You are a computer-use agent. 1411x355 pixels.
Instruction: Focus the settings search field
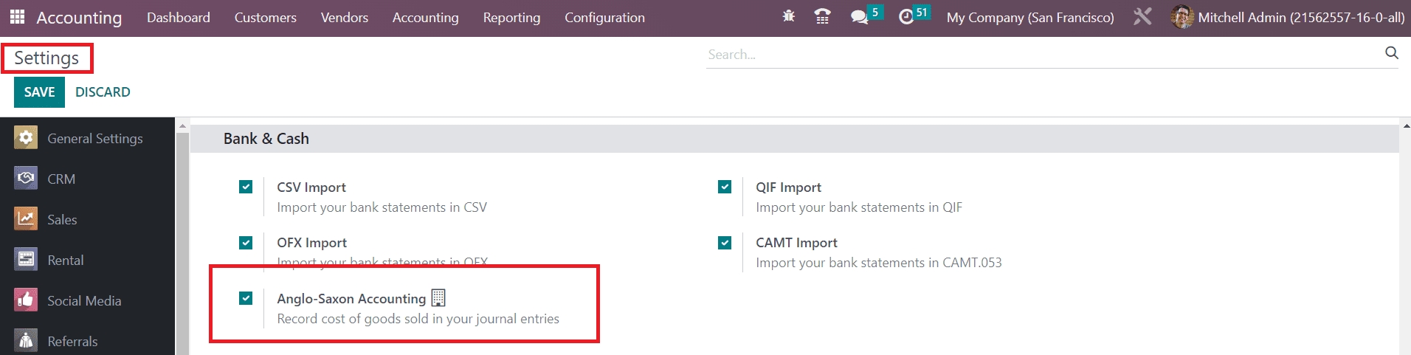click(x=1041, y=55)
